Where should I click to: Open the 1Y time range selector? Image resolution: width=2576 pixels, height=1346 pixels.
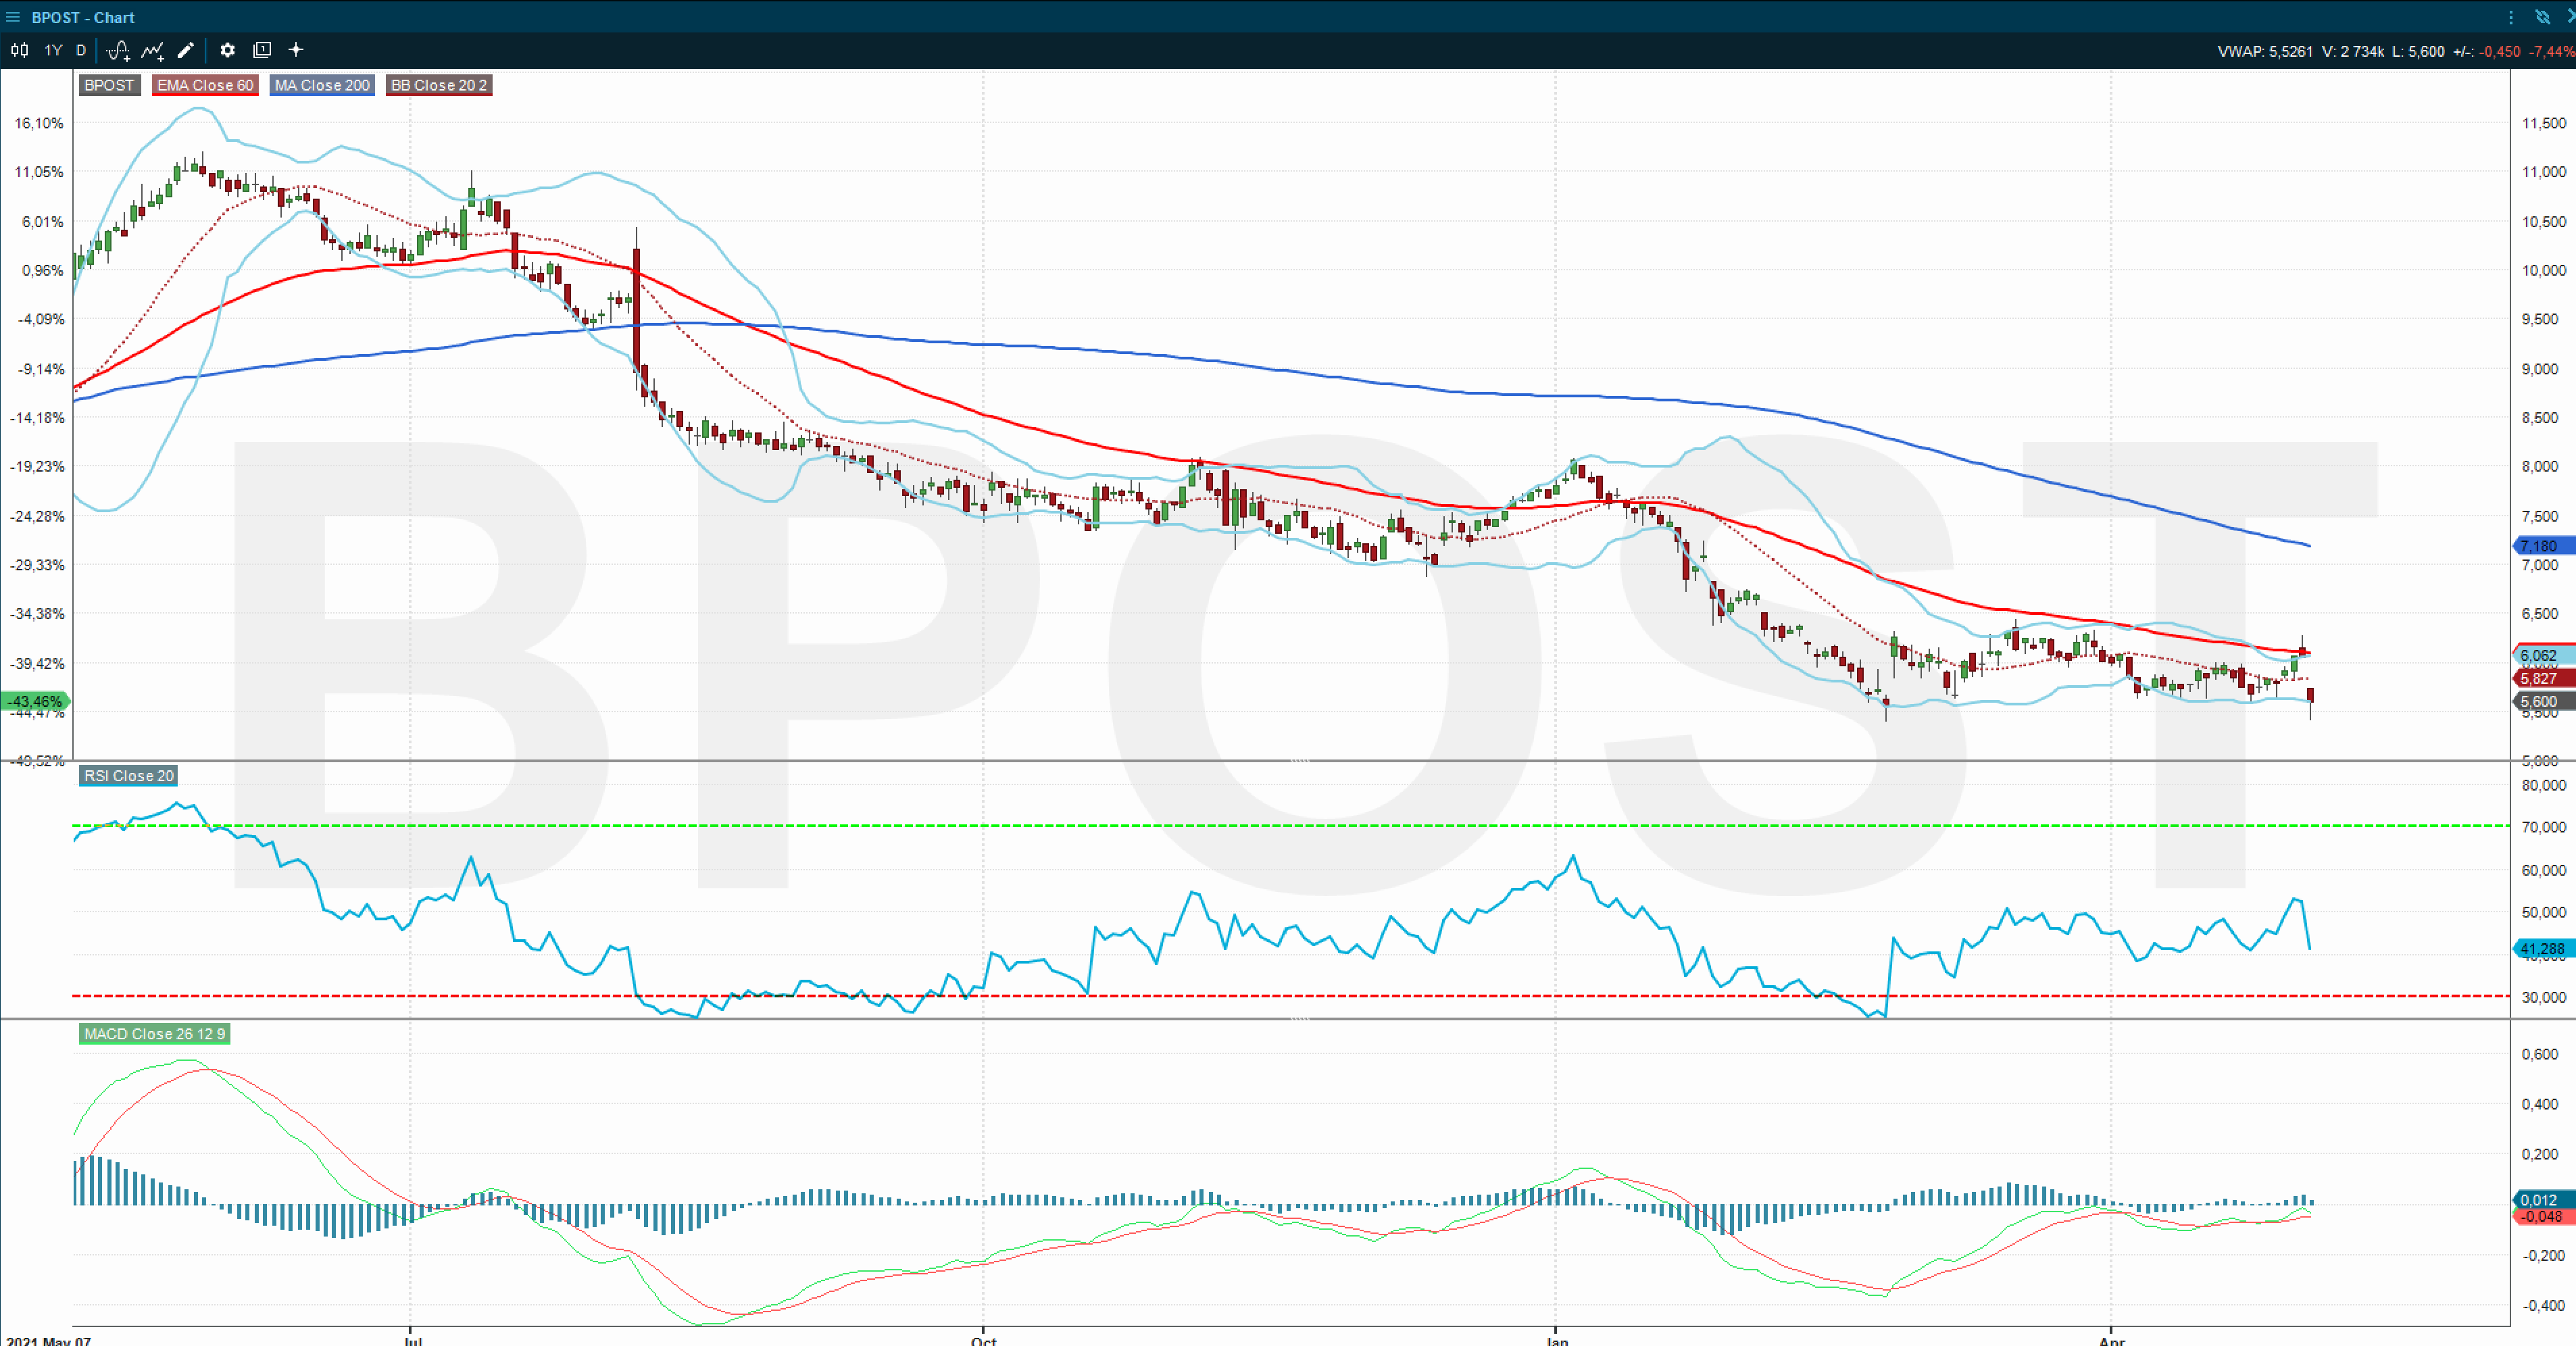point(53,50)
